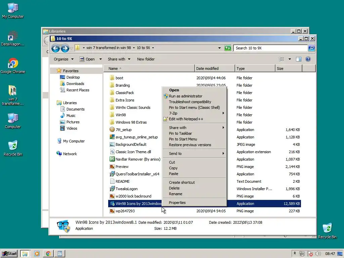
Task: Select the w2000 lock backround file
Action: point(133,196)
